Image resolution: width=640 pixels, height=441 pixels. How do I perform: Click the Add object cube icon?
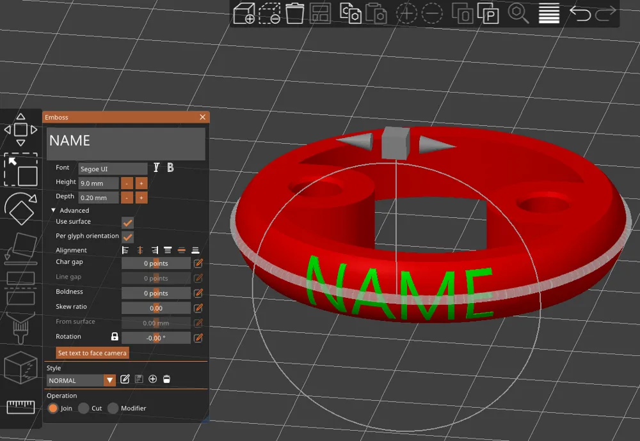tap(244, 13)
